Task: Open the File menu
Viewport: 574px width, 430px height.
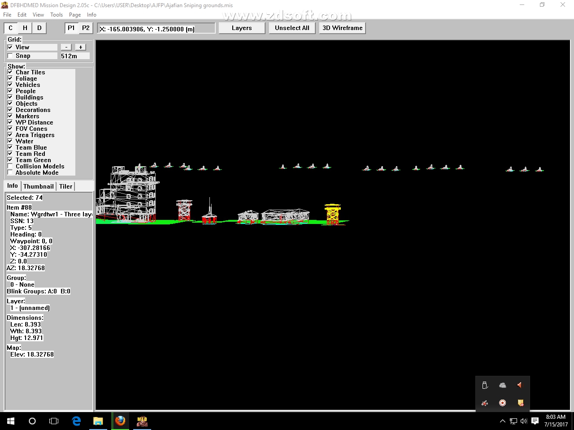Action: tap(7, 15)
